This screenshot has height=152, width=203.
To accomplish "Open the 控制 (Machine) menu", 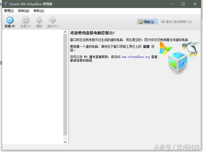I will click(x=24, y=11).
